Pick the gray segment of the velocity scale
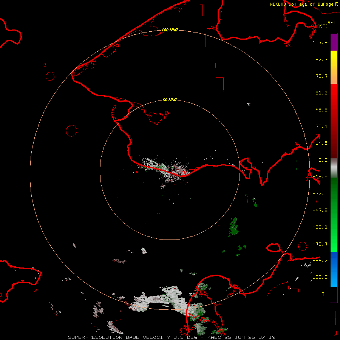Screen dimensions: 340x340 (x=334, y=168)
